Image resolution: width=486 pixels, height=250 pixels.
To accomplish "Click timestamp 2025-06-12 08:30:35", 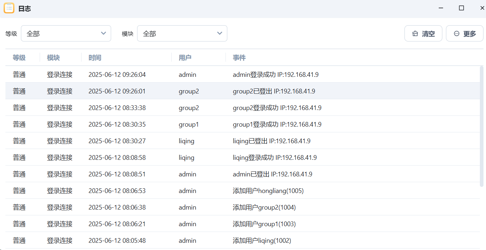I will pyautogui.click(x=117, y=124).
